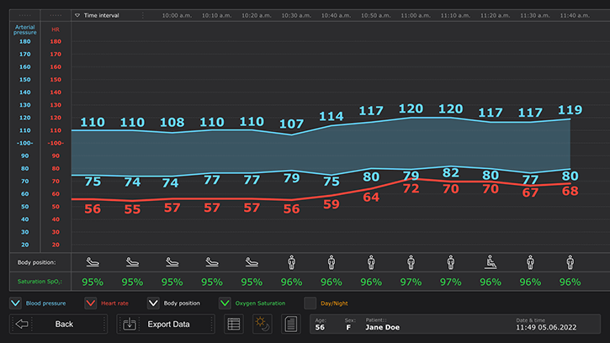Click the day/night sun-moon icon

262,324
